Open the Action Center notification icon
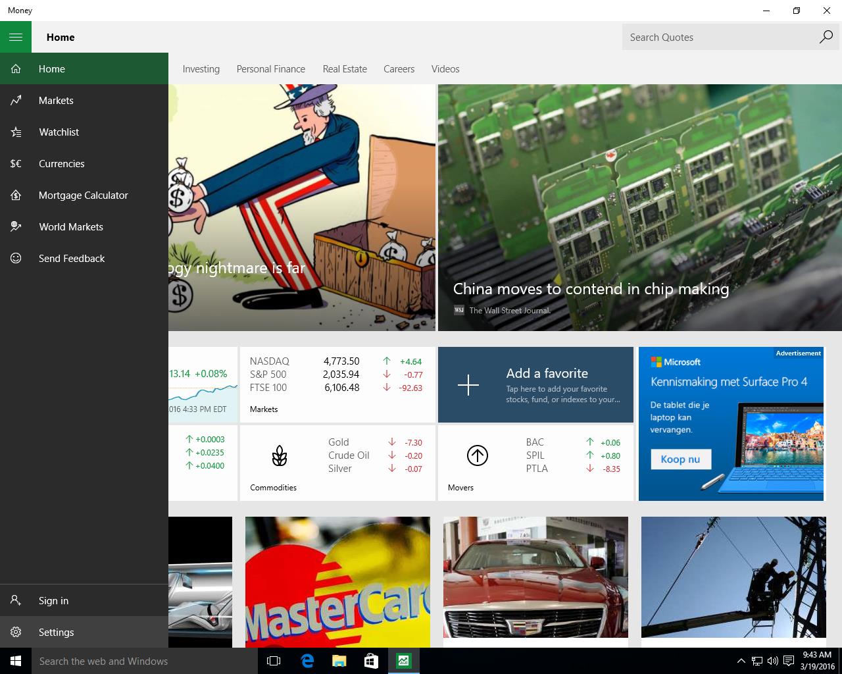842x674 pixels. click(x=789, y=661)
